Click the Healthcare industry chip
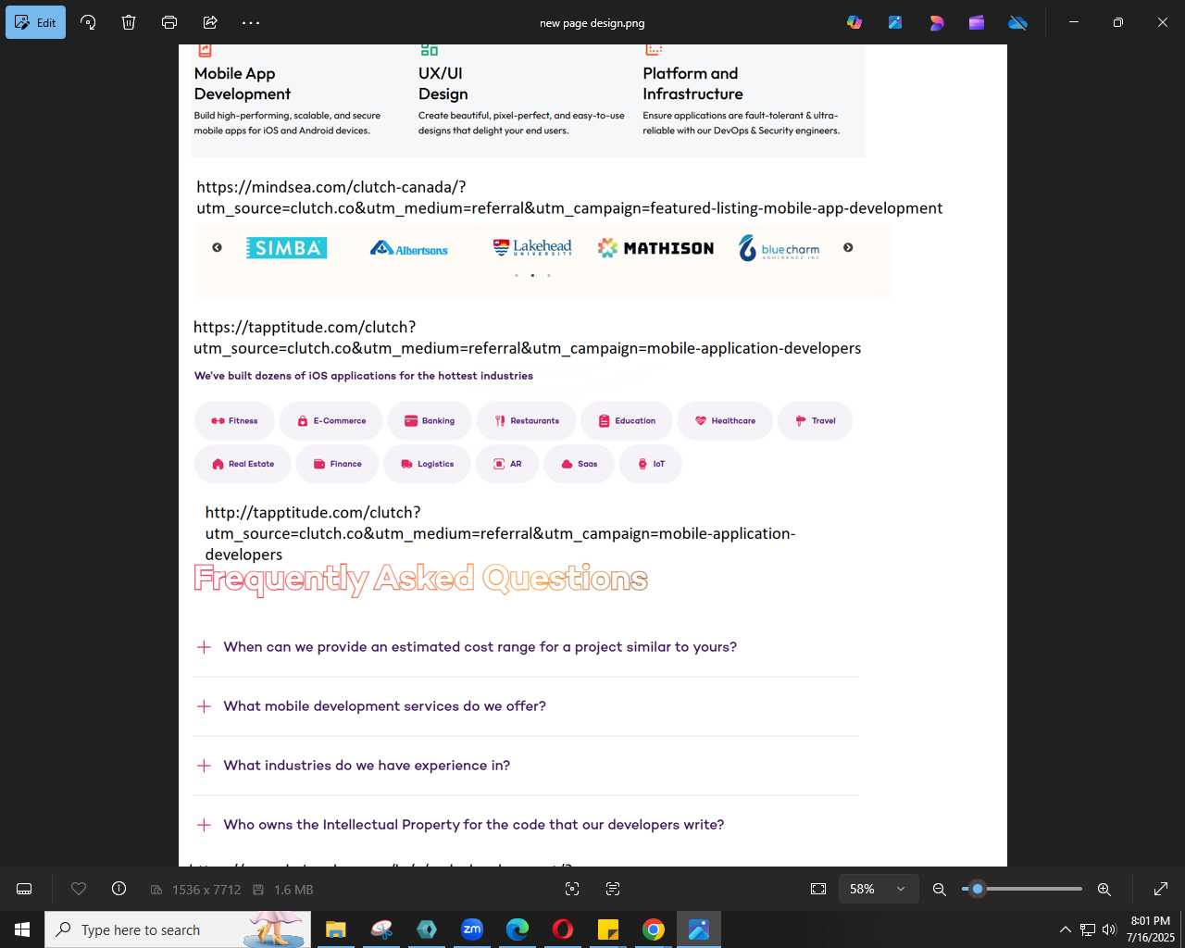The height and width of the screenshot is (948, 1185). (725, 420)
